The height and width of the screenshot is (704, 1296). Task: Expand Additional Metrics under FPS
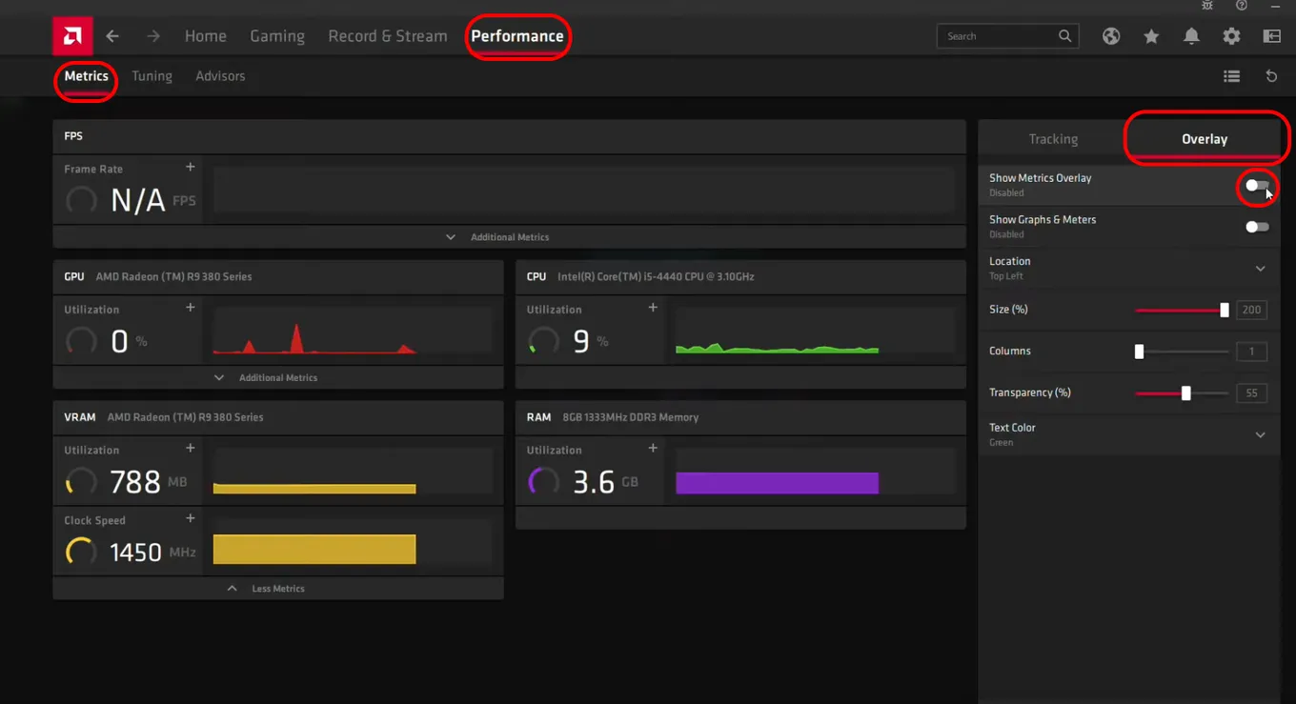pos(509,237)
